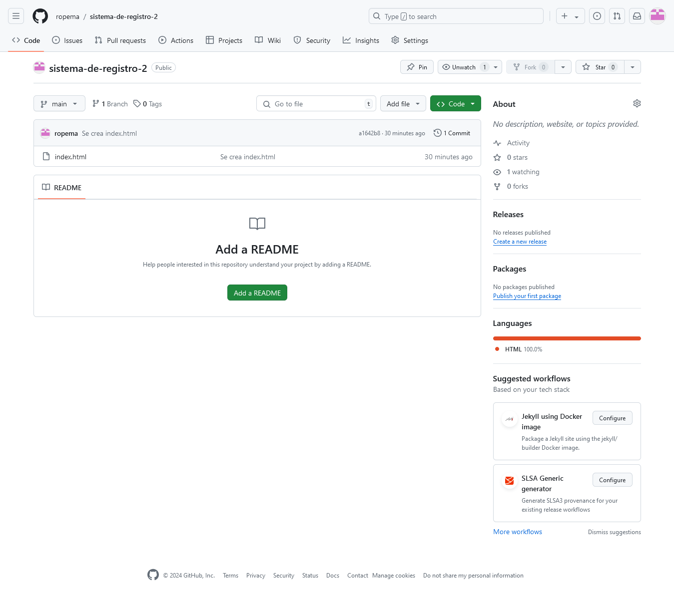Open the Add file dropdown
The height and width of the screenshot is (601, 674).
click(403, 104)
